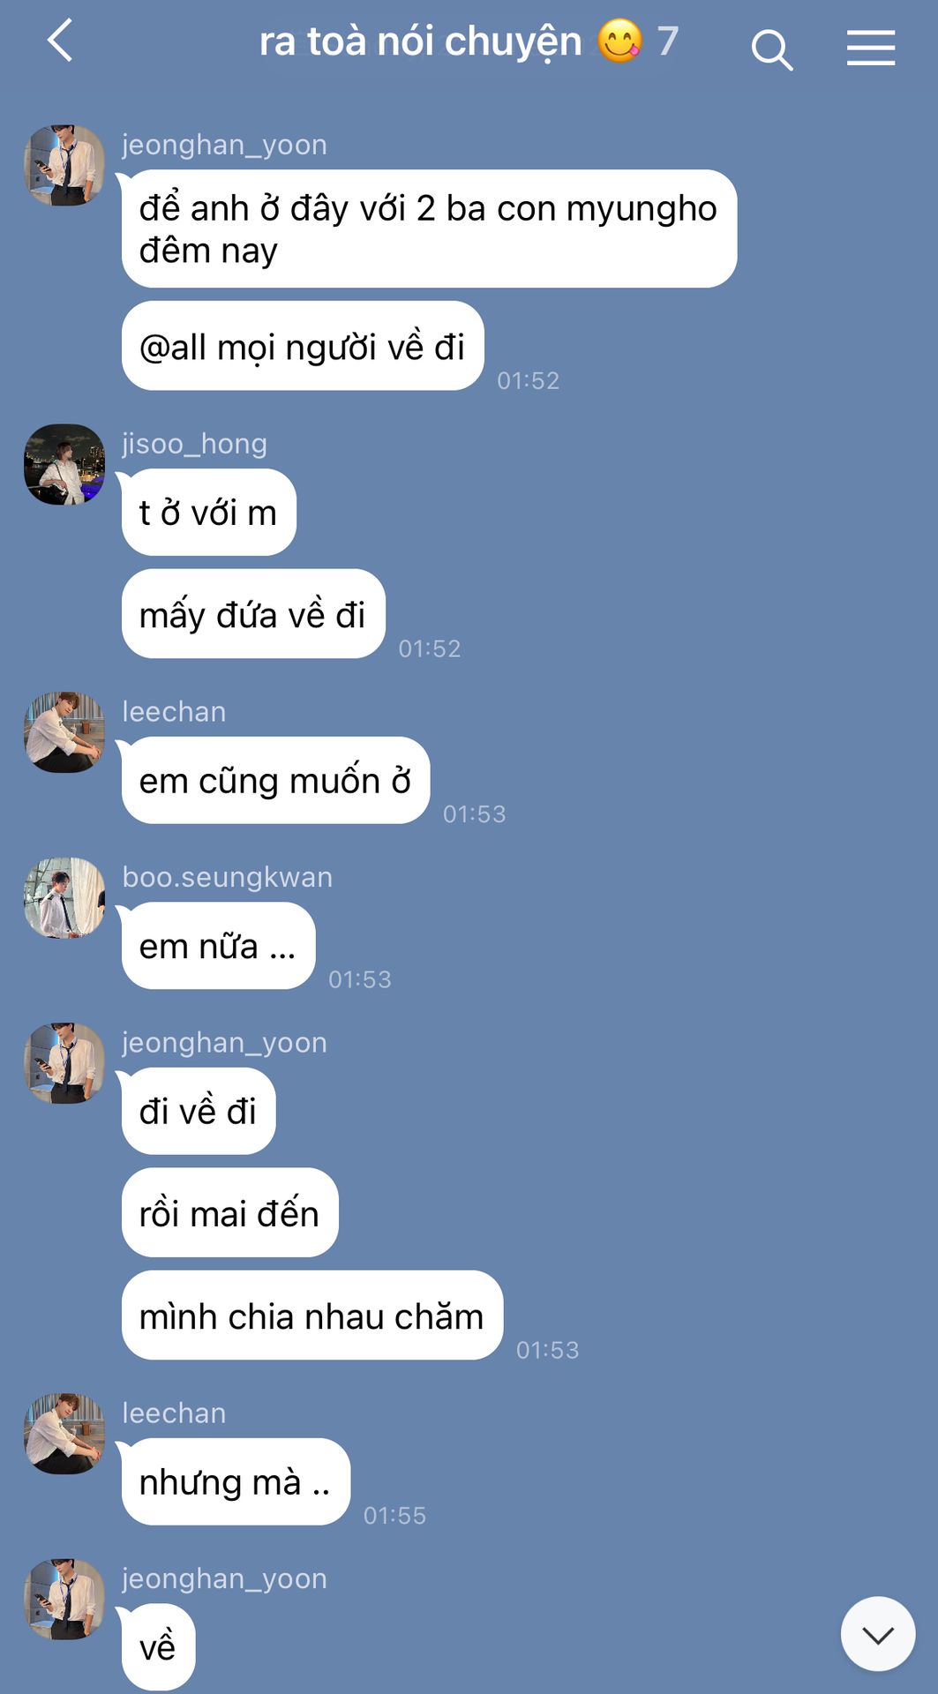Tap jeonghan_yoon's avatar beside 'đi về đi'
Screen dimensions: 938x1694
tap(64, 1063)
